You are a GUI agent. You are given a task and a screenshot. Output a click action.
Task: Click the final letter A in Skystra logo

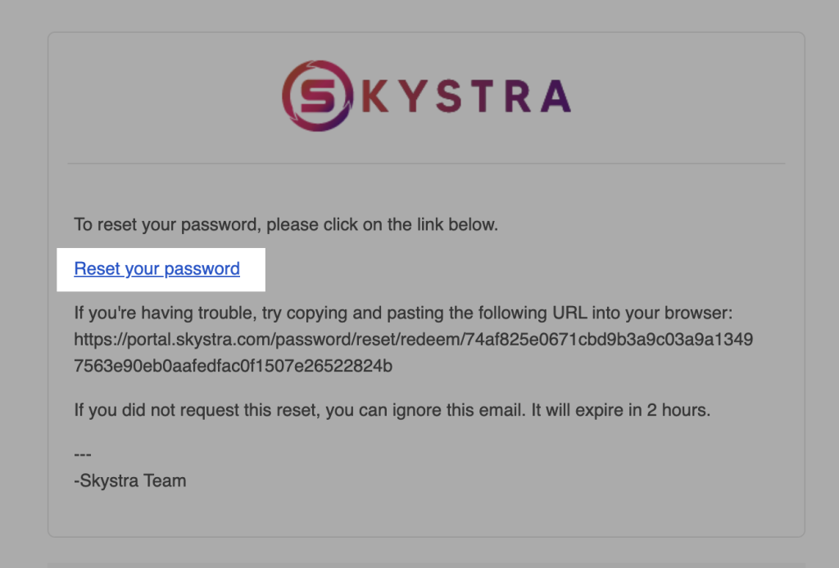(x=554, y=97)
